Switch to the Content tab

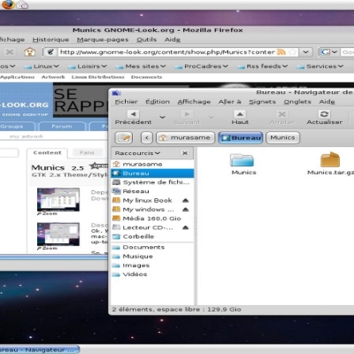47,153
